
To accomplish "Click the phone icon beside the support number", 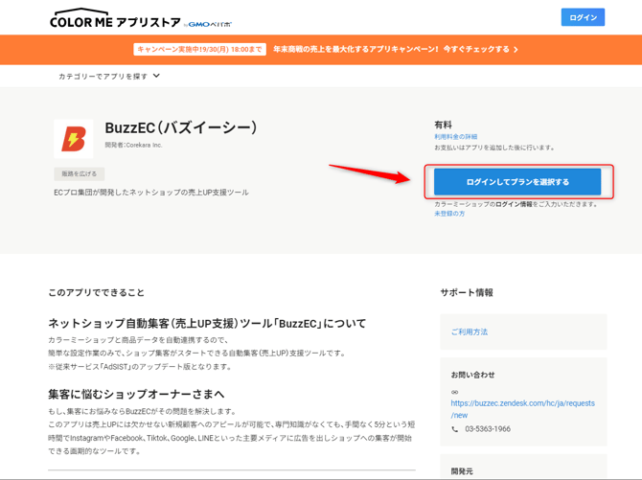I will tap(455, 429).
